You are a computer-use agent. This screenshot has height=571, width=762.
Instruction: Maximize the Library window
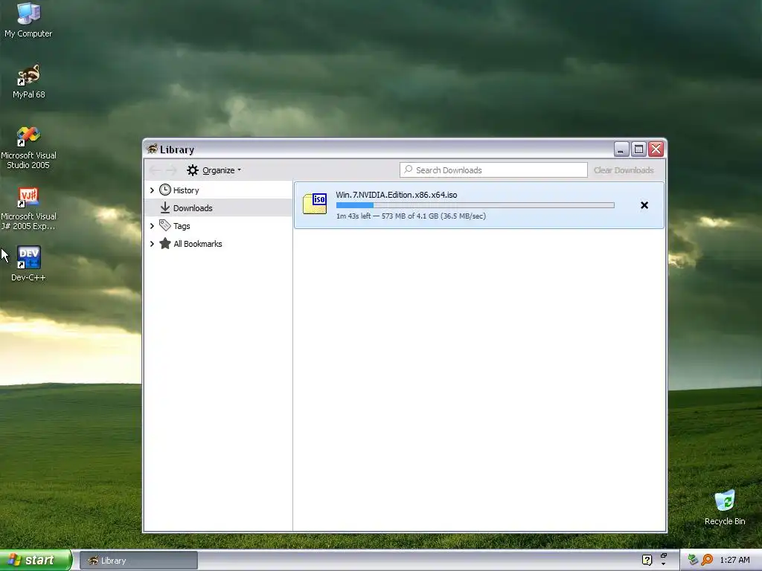(x=638, y=149)
